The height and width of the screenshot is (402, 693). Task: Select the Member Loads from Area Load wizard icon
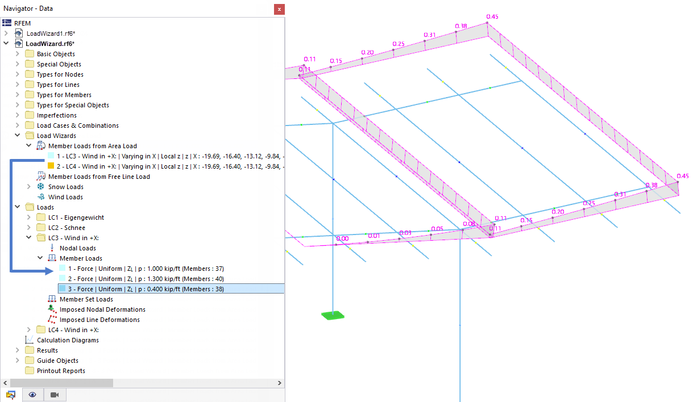click(x=40, y=145)
